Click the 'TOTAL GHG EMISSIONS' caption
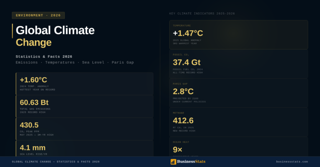Image resolution: width=320 pixels, height=167 pixels. (35, 109)
